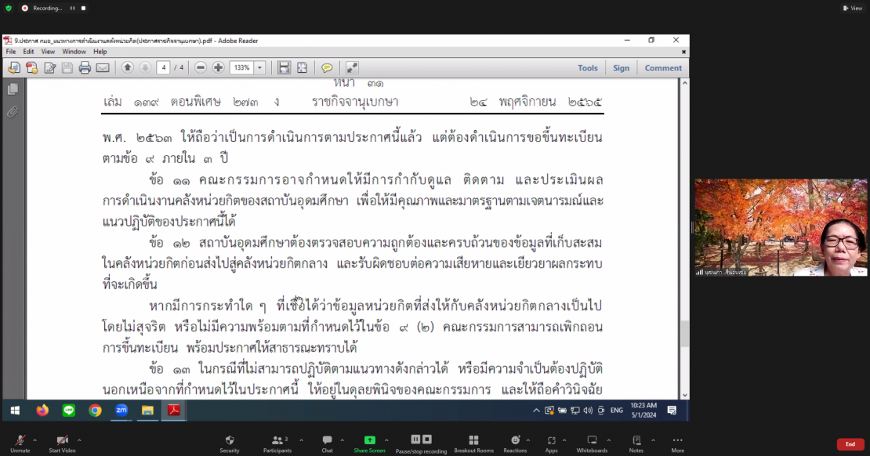The image size is (870, 456).
Task: Open the edit/sign document icon in toolbar
Action: pyautogui.click(x=50, y=67)
